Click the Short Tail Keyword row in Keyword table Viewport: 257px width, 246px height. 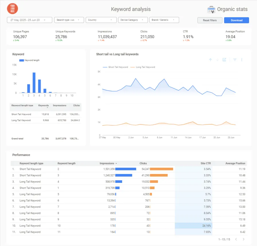[46, 114]
